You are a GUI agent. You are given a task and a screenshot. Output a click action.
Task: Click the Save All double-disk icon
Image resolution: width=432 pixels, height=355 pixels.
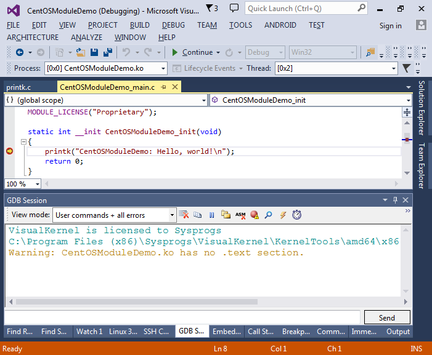108,52
